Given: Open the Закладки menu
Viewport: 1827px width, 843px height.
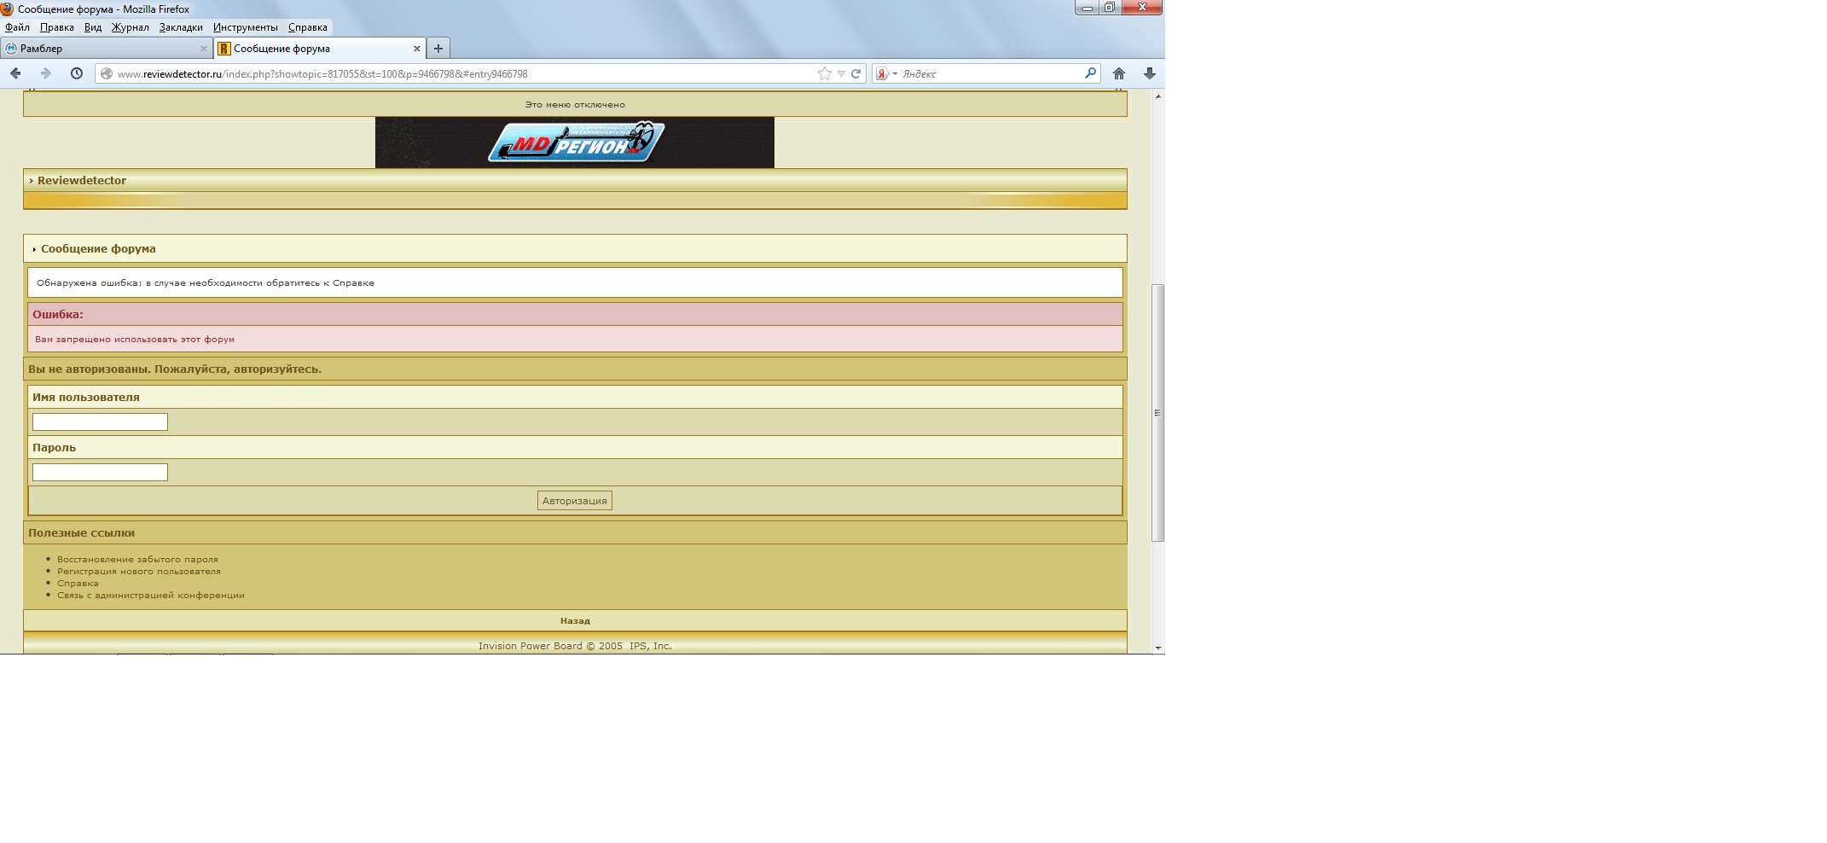Looking at the screenshot, I should pyautogui.click(x=181, y=27).
